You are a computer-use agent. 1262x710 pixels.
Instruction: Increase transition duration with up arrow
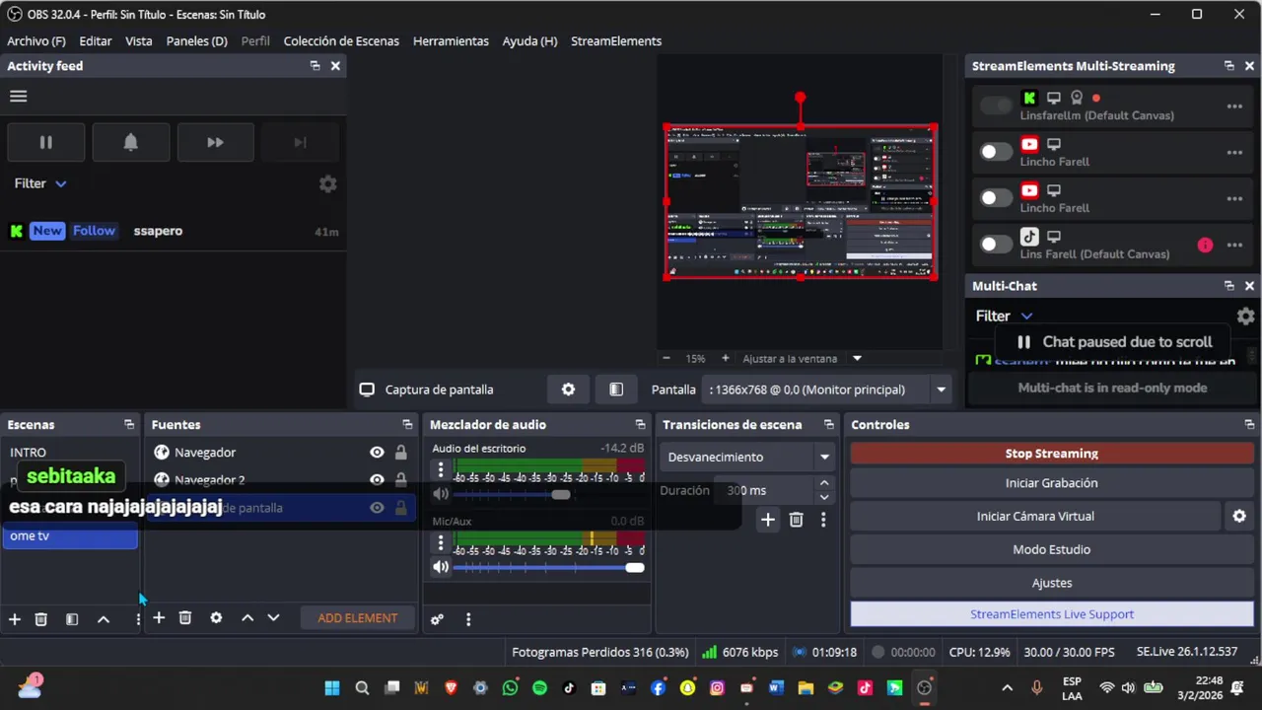coord(824,483)
